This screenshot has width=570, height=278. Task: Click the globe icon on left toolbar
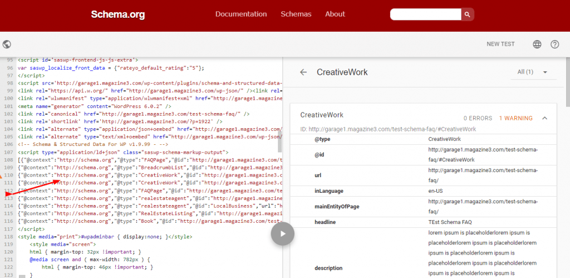[7, 45]
